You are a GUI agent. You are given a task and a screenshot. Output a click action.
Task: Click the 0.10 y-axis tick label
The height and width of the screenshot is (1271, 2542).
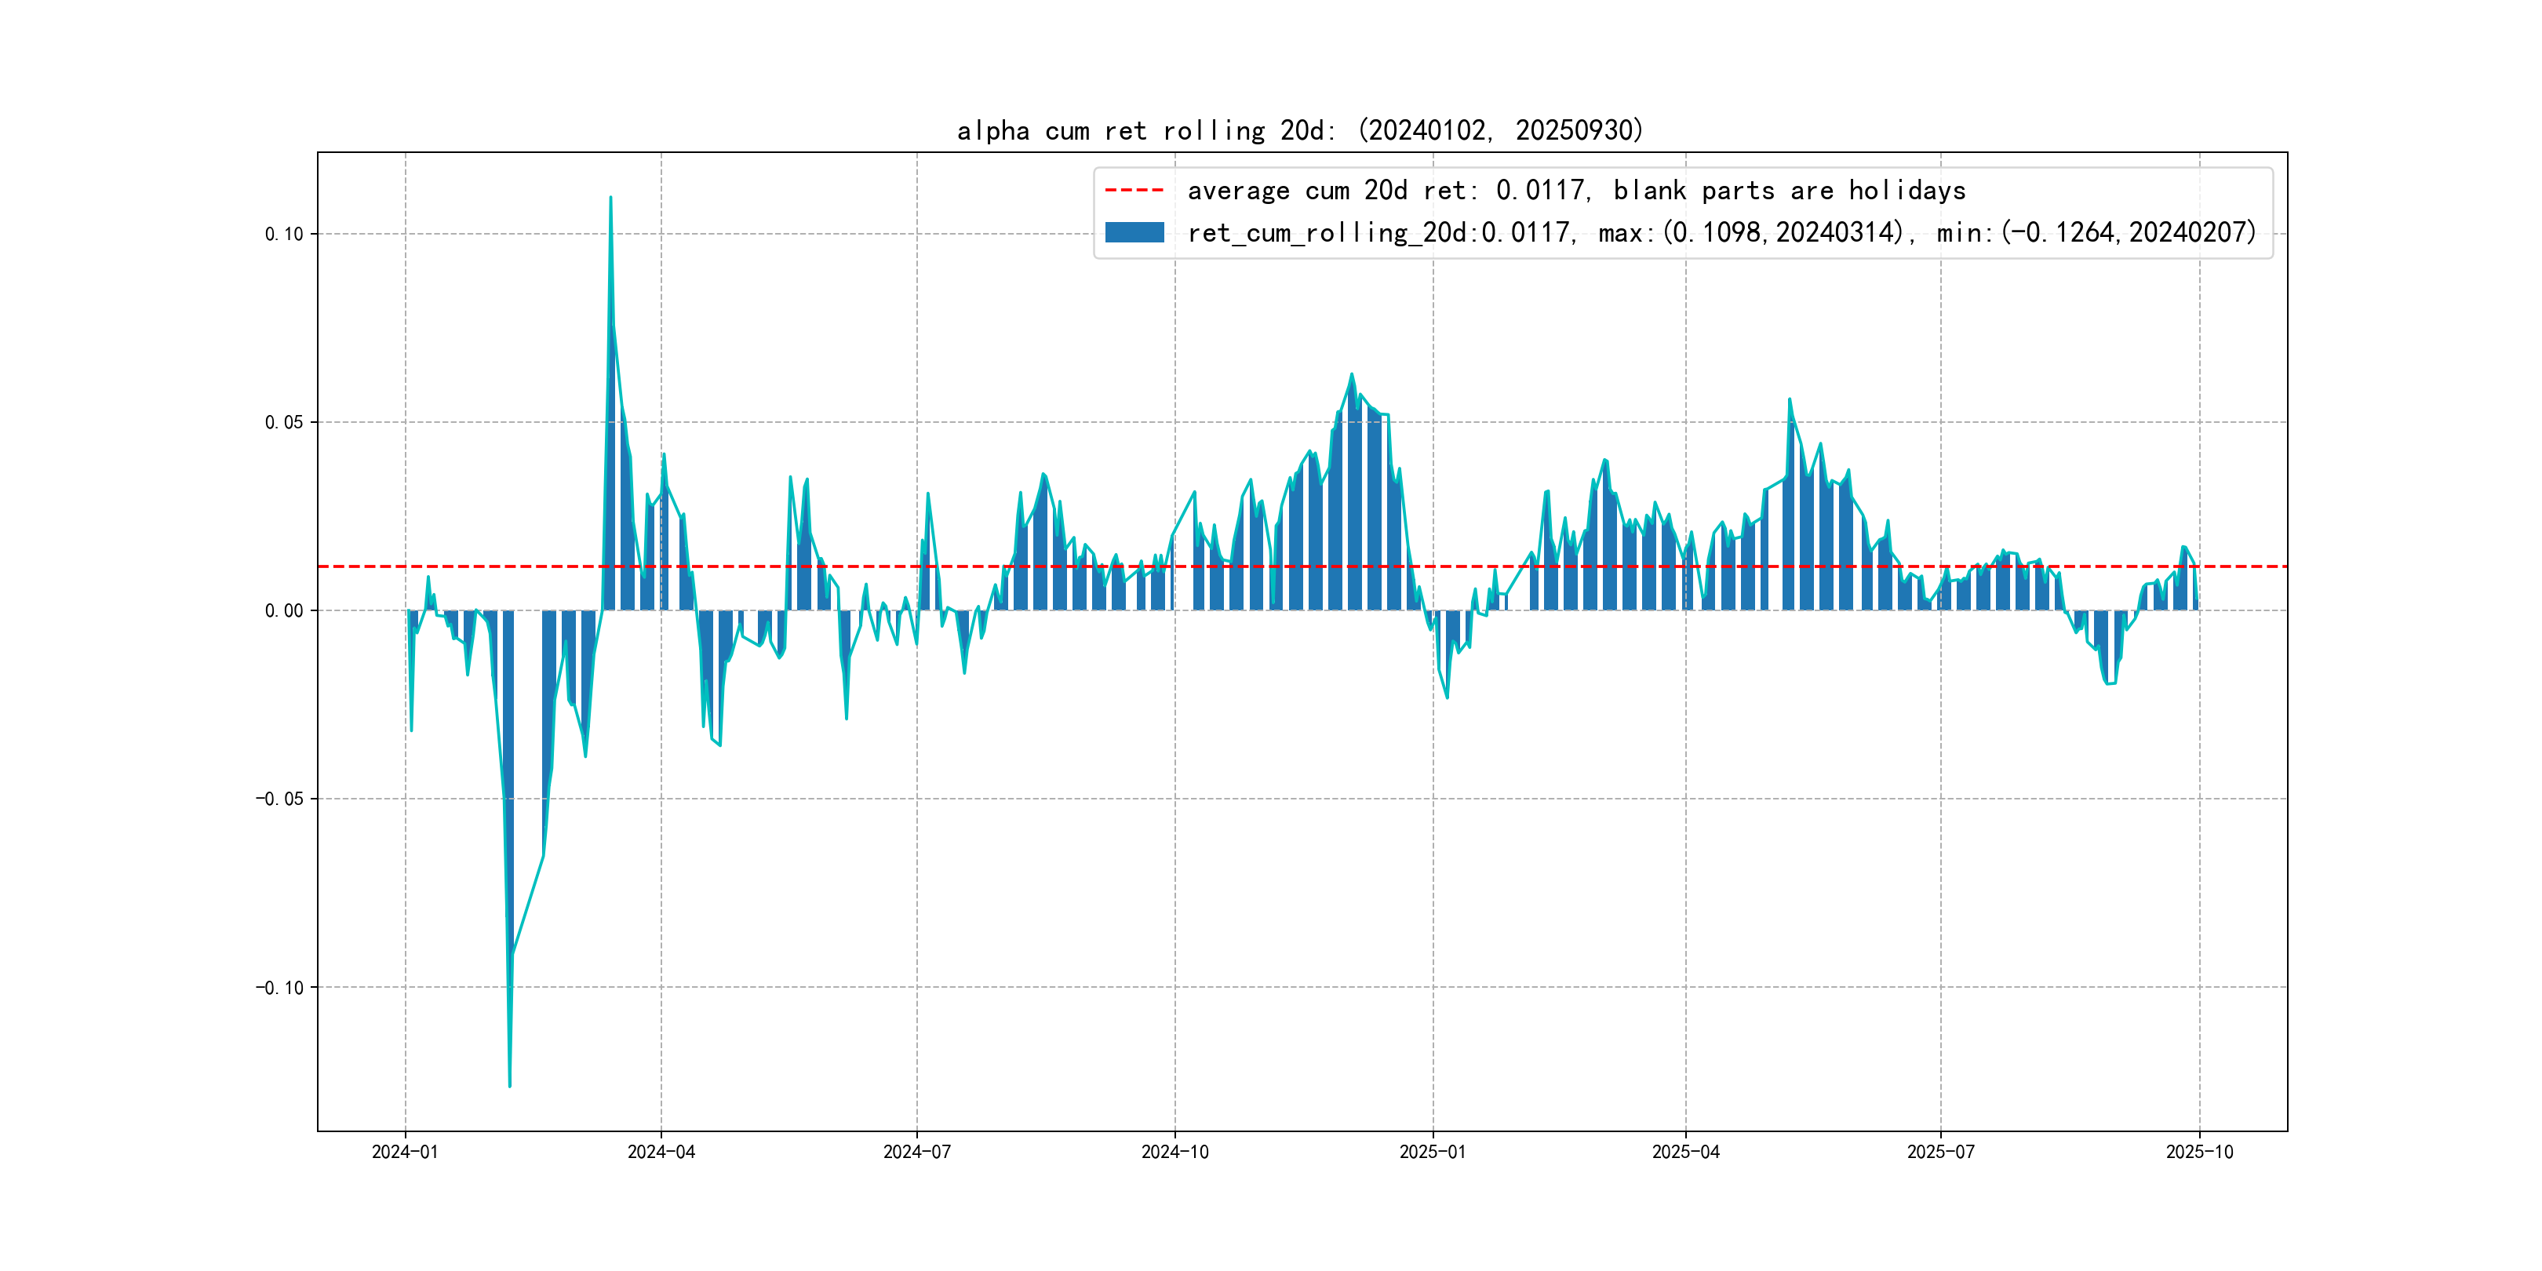click(283, 234)
